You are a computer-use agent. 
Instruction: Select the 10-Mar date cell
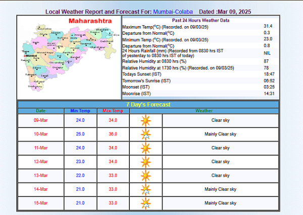[40, 134]
